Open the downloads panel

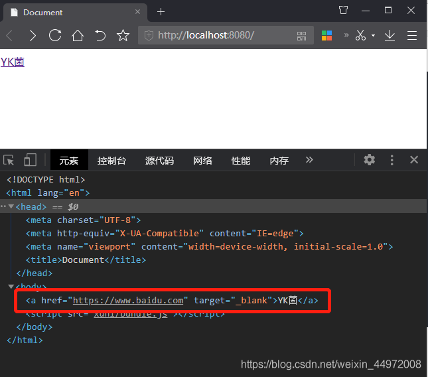tap(390, 35)
